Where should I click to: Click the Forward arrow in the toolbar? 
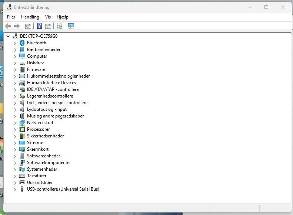[x=16, y=26]
